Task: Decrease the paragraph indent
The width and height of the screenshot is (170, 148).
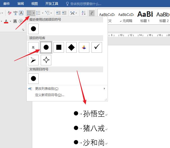Action: pyautogui.click(x=58, y=13)
